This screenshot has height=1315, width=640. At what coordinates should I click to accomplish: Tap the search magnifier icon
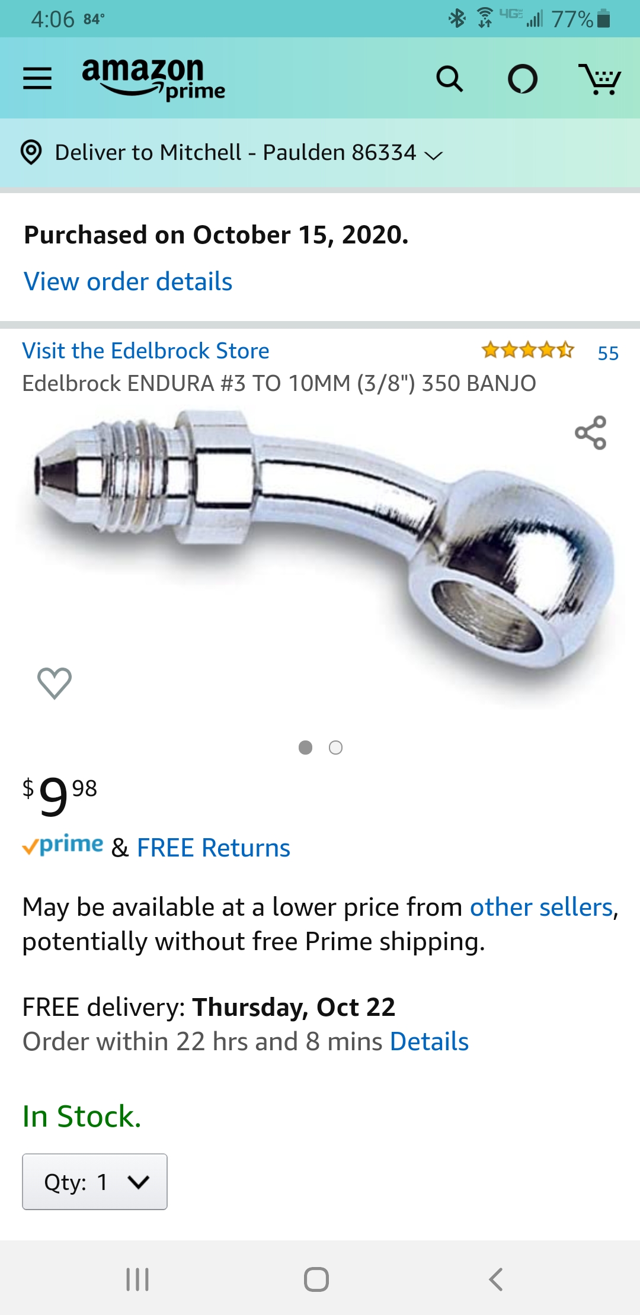[449, 78]
